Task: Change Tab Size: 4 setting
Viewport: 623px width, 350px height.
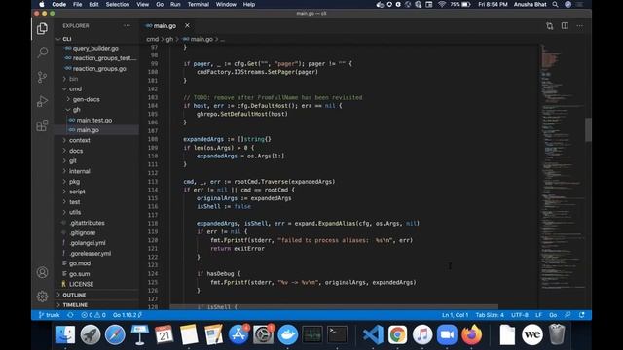Action: tap(490, 315)
